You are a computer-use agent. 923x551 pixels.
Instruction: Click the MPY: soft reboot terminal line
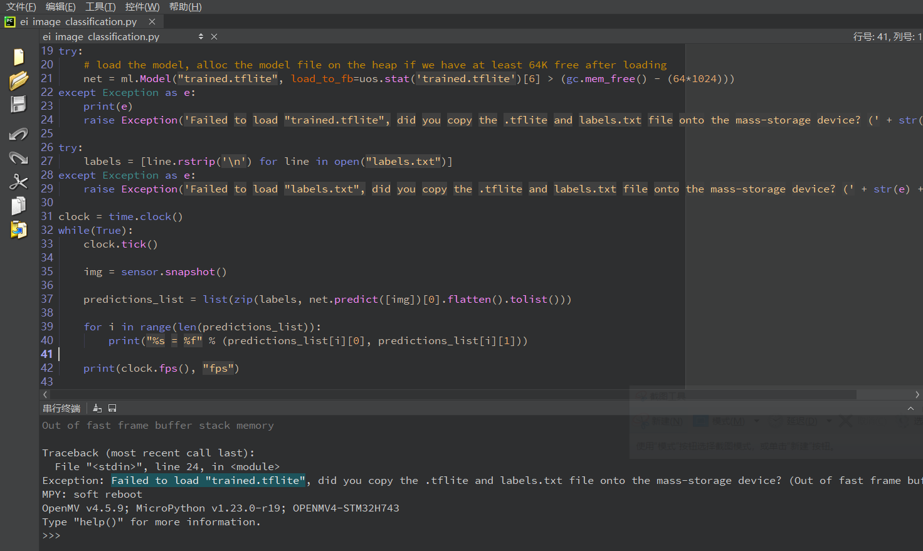(x=92, y=494)
